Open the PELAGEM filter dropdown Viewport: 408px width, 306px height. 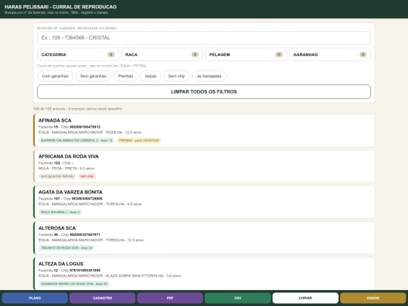point(246,54)
